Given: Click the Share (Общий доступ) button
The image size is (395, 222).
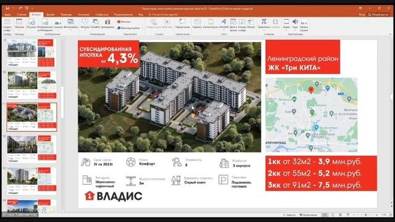Looking at the screenshot, I should [x=378, y=15].
